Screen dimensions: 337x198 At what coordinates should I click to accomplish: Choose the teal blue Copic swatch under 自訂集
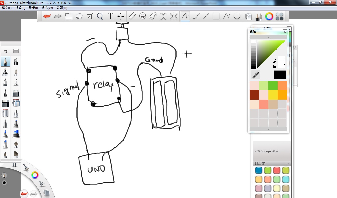click(259, 170)
